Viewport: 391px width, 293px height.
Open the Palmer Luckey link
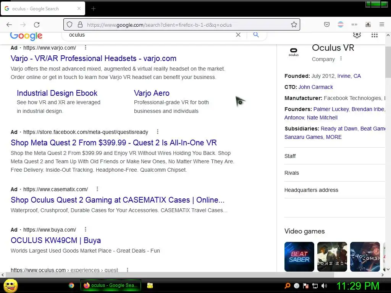pos(331,109)
